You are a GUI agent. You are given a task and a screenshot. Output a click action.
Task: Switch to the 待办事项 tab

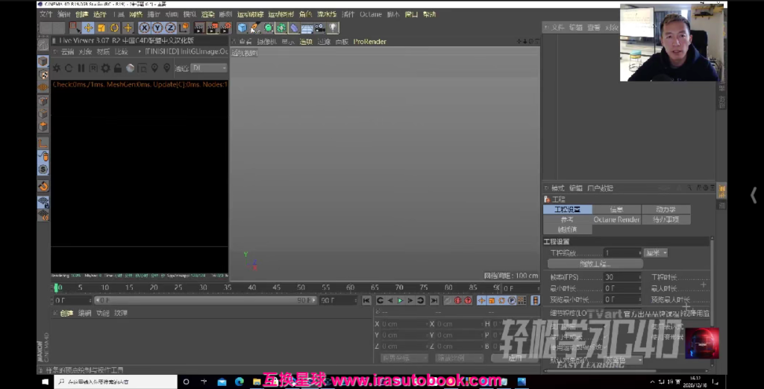pyautogui.click(x=666, y=220)
